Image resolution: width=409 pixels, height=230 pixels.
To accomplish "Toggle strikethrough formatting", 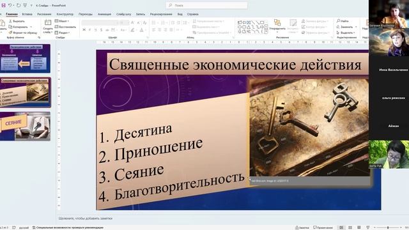I will (107, 30).
